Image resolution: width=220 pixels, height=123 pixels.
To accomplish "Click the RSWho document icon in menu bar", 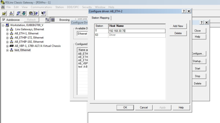I will click(x=3, y=7).
